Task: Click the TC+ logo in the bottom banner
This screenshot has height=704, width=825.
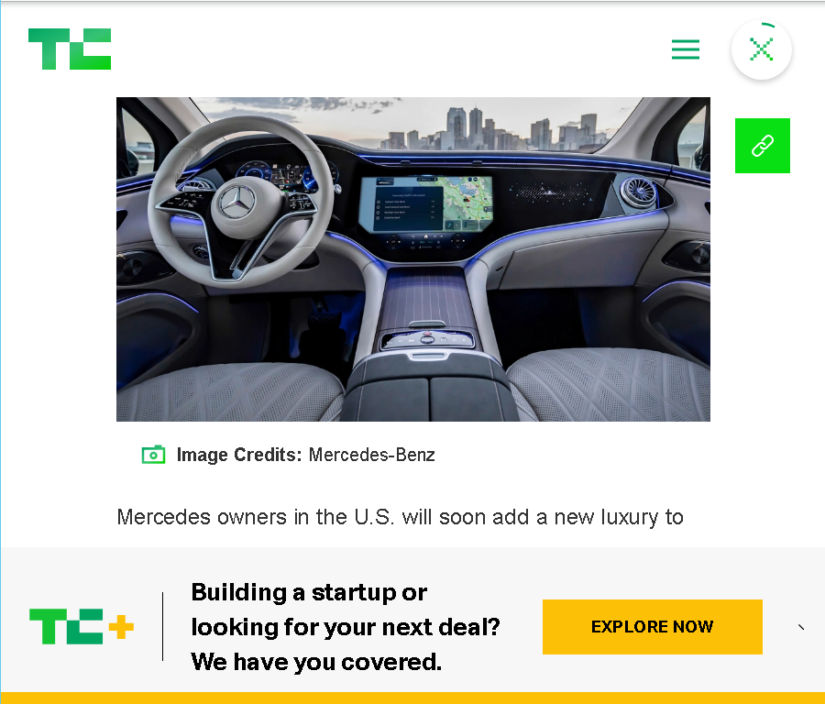Action: [x=82, y=626]
